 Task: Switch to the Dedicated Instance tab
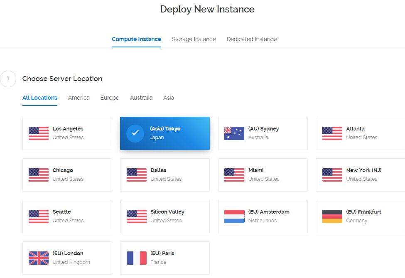(x=251, y=39)
